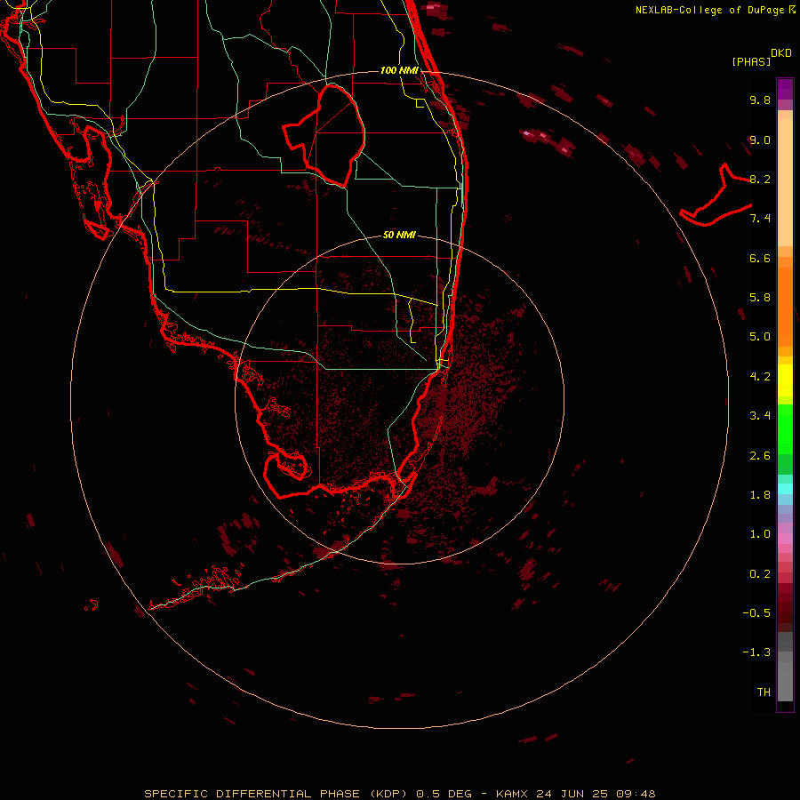This screenshot has width=800, height=800.
Task: Click the 0.2 color scale value
Action: [760, 574]
